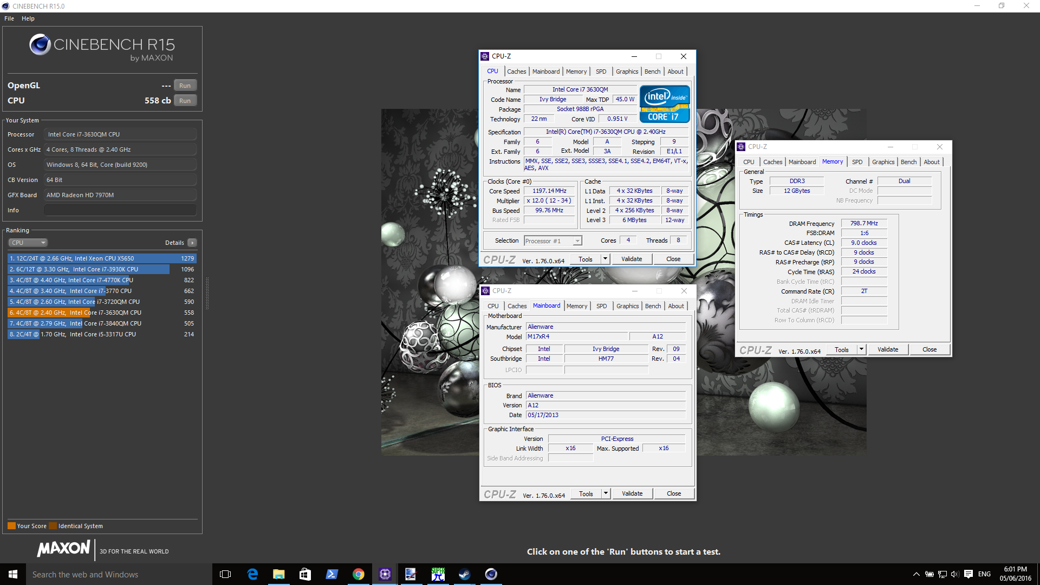
Task: Open Google Chrome from the taskbar
Action: click(358, 574)
